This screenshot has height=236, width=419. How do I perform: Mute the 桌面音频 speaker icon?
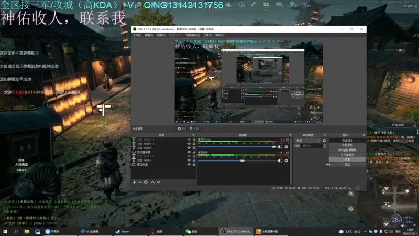[280, 160]
